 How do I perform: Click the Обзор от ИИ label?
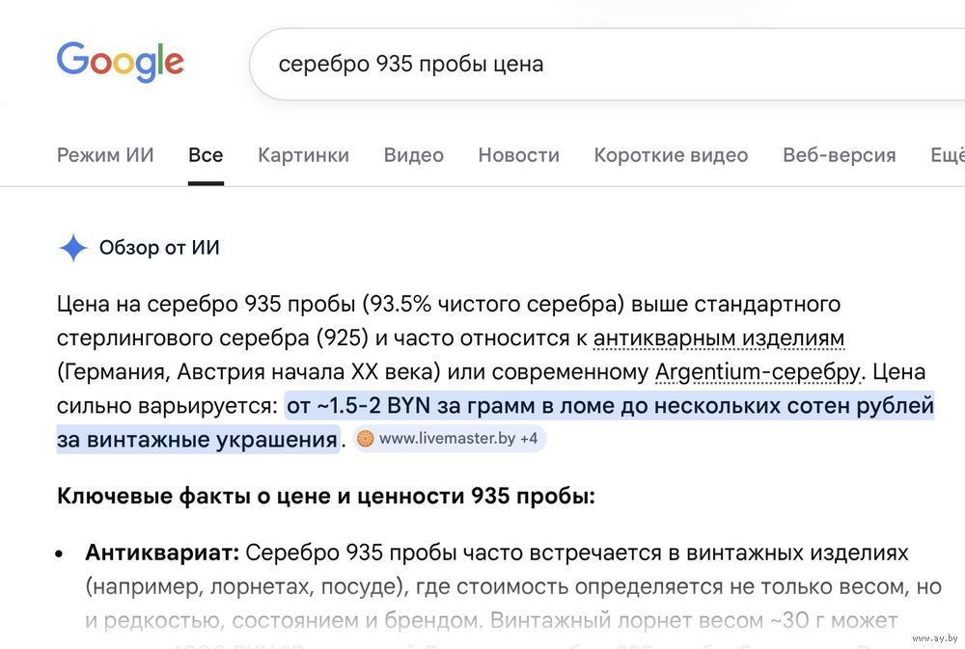159,248
